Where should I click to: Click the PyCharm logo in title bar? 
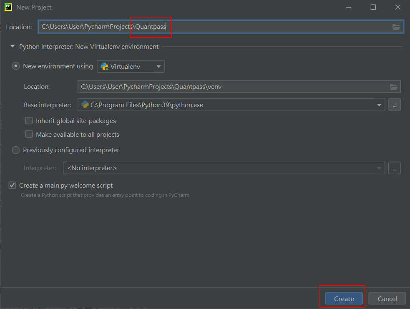click(8, 7)
